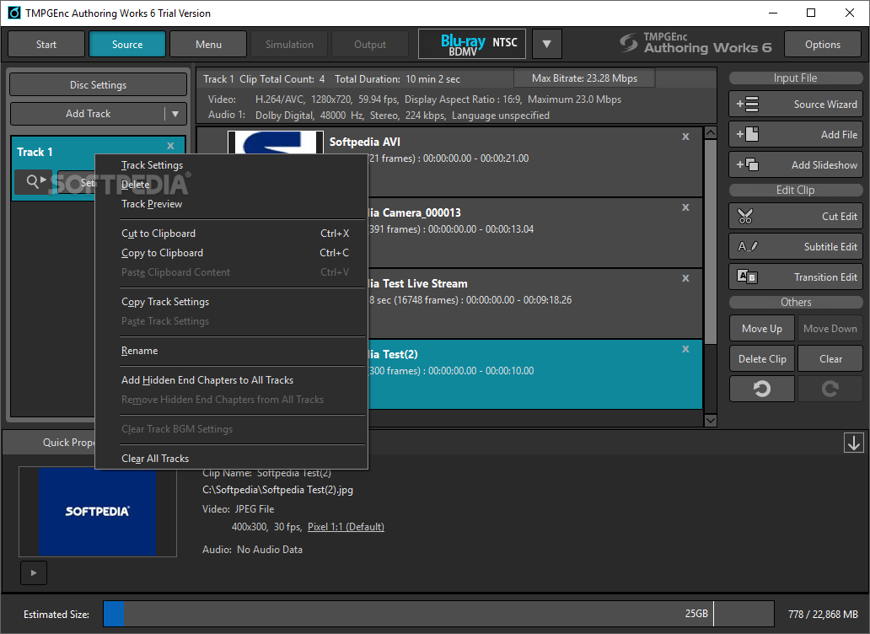
Task: Click the redo arrow icon
Action: click(830, 389)
